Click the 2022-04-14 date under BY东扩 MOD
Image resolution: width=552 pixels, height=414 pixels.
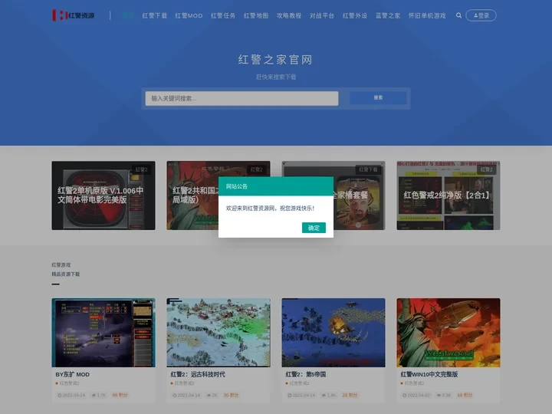71,395
